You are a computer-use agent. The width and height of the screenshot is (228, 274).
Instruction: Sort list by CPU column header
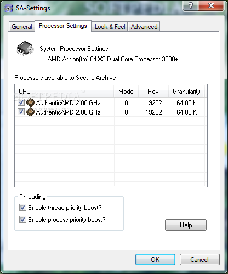click(64, 91)
